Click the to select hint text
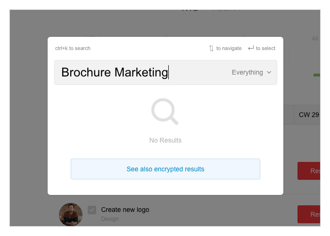 [x=265, y=48]
